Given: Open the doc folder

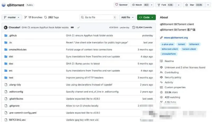Looking at the screenshot, I should click(11, 64).
